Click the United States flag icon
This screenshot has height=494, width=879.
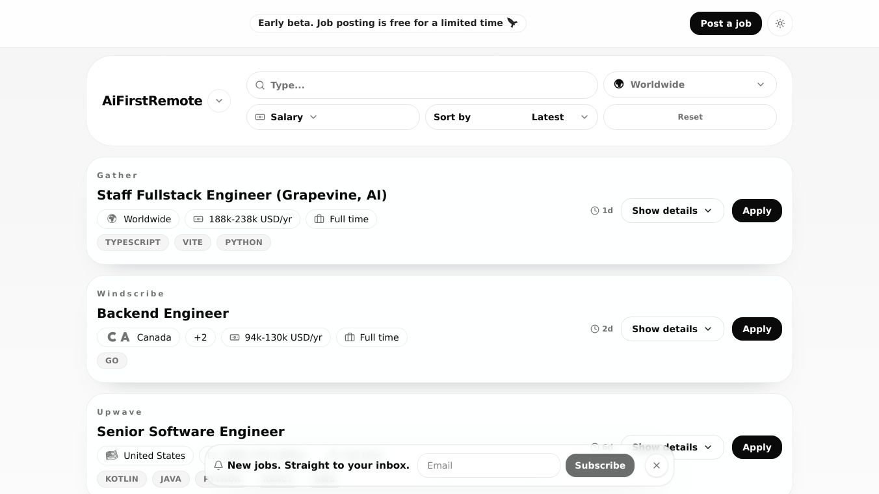[x=112, y=456]
